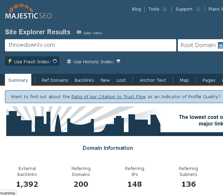Expand the Tools menu dropdown arrow
Image resolution: width=223 pixels, height=195 pixels.
click(165, 9)
